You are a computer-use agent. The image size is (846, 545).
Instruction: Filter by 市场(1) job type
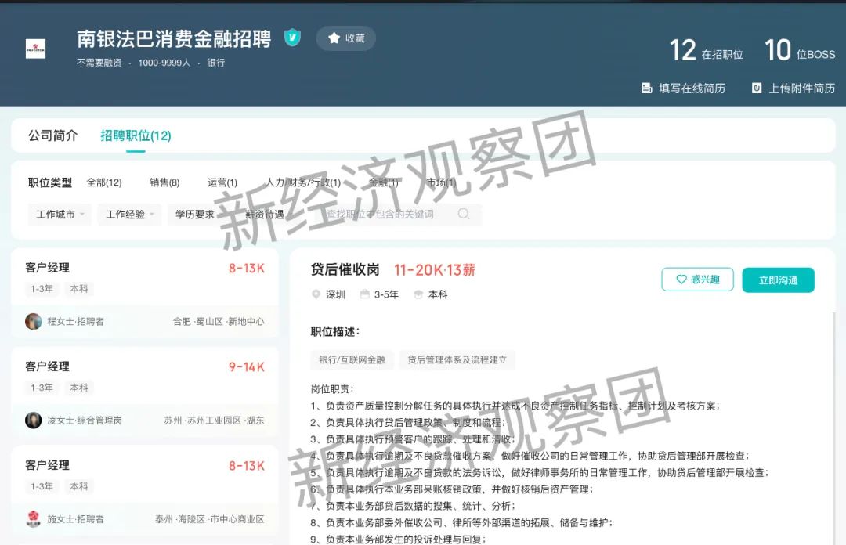coord(441,182)
